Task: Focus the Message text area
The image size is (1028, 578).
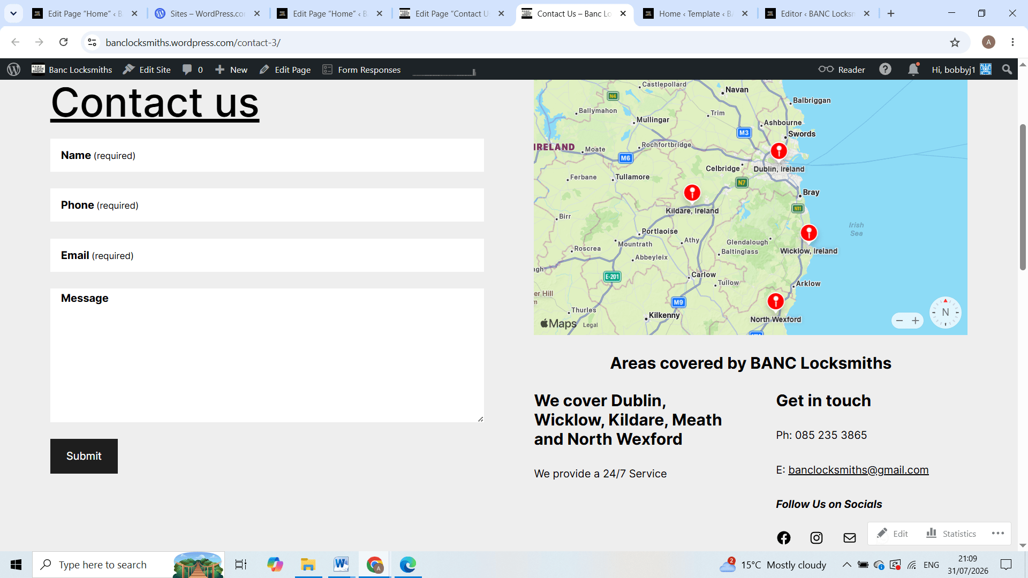Action: (x=267, y=355)
